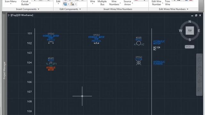Open the Source Arrow dropdown arrow
205x115 pixels.
coord(132,3)
